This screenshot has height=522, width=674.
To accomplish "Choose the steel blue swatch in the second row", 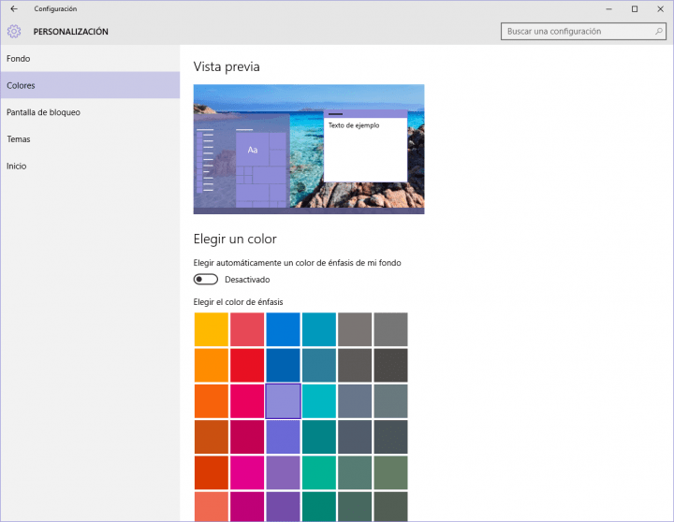I will tap(319, 365).
